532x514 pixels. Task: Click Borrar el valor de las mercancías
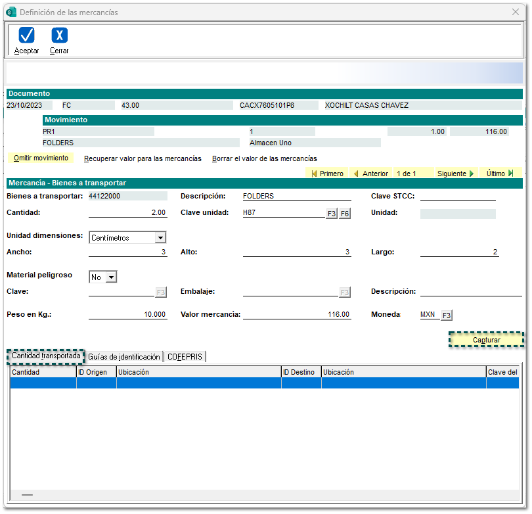coord(264,158)
